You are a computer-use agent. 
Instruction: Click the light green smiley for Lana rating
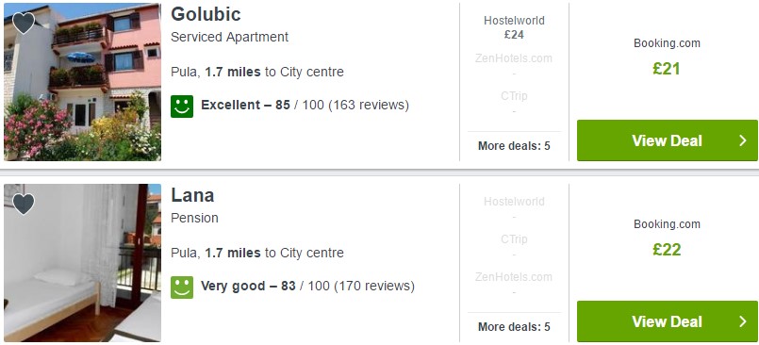pos(182,287)
